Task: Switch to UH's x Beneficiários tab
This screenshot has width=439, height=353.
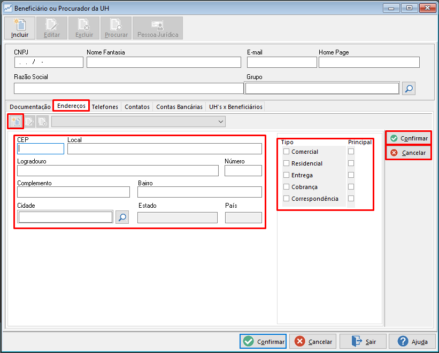Action: [x=236, y=107]
